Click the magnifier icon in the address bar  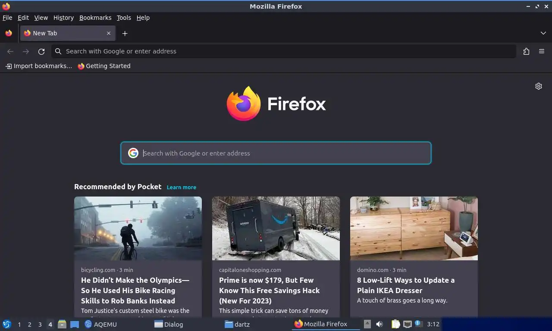[x=59, y=51]
